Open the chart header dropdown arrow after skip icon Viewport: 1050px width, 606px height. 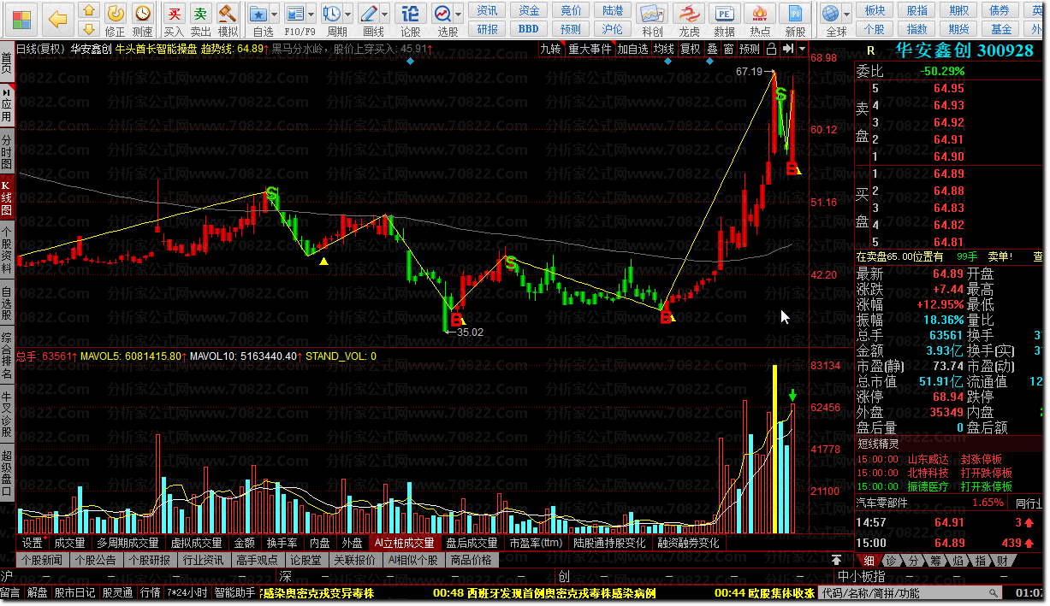click(802, 49)
